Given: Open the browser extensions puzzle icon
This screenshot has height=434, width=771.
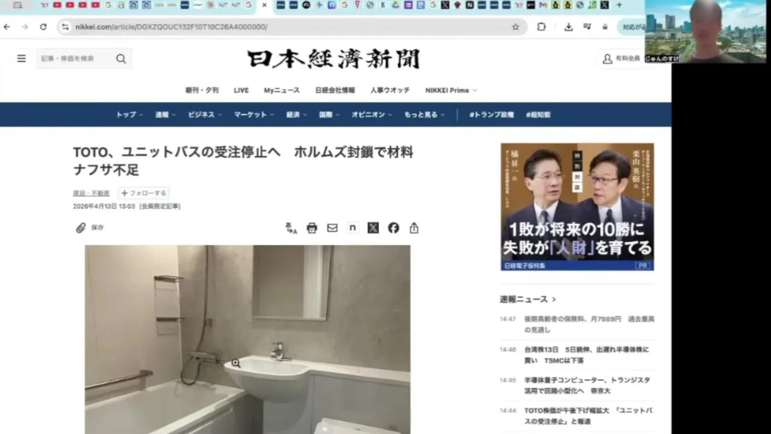Looking at the screenshot, I should point(542,27).
